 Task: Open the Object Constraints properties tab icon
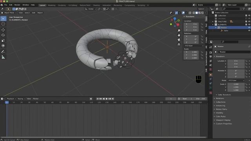(211, 83)
